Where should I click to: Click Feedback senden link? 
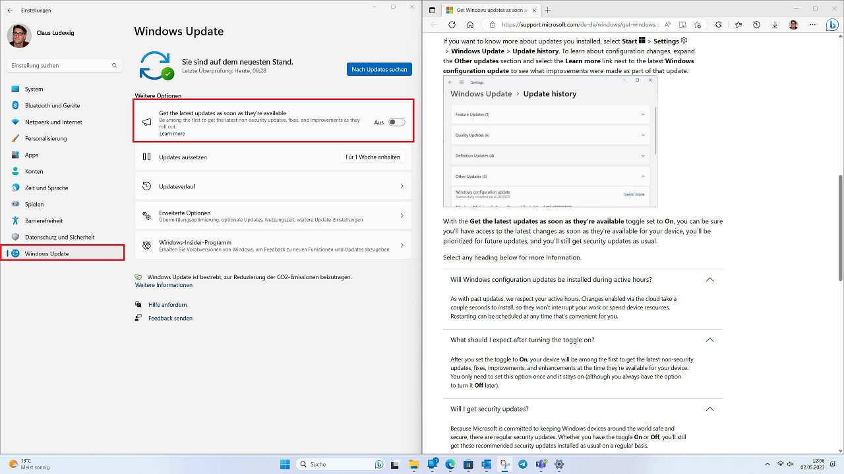click(170, 318)
